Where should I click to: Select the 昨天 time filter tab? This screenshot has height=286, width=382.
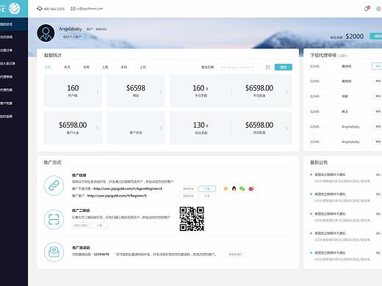pyautogui.click(x=68, y=67)
